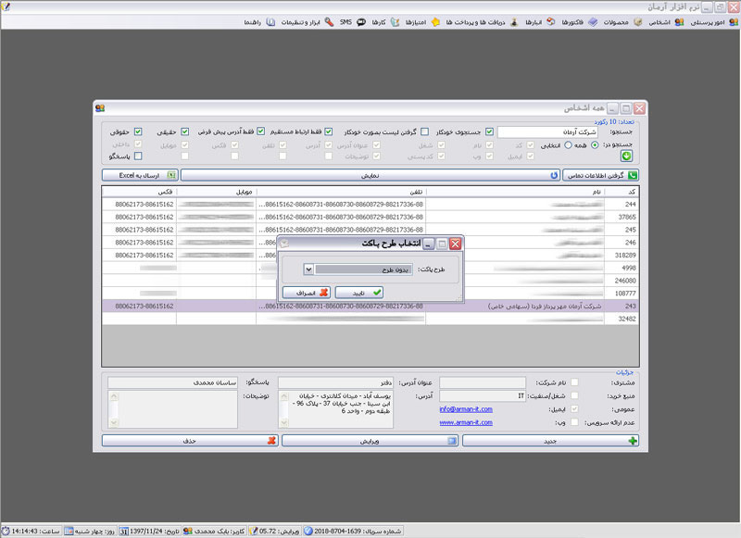Viewport: 741px width, 538px height.
Task: Toggle فقط ارتباط مستقیم checkbox
Action: (329, 131)
